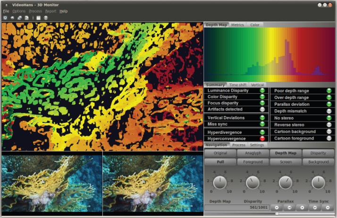The height and width of the screenshot is (218, 337).
Task: Click the Color Disparity row label
Action: click(x=222, y=97)
